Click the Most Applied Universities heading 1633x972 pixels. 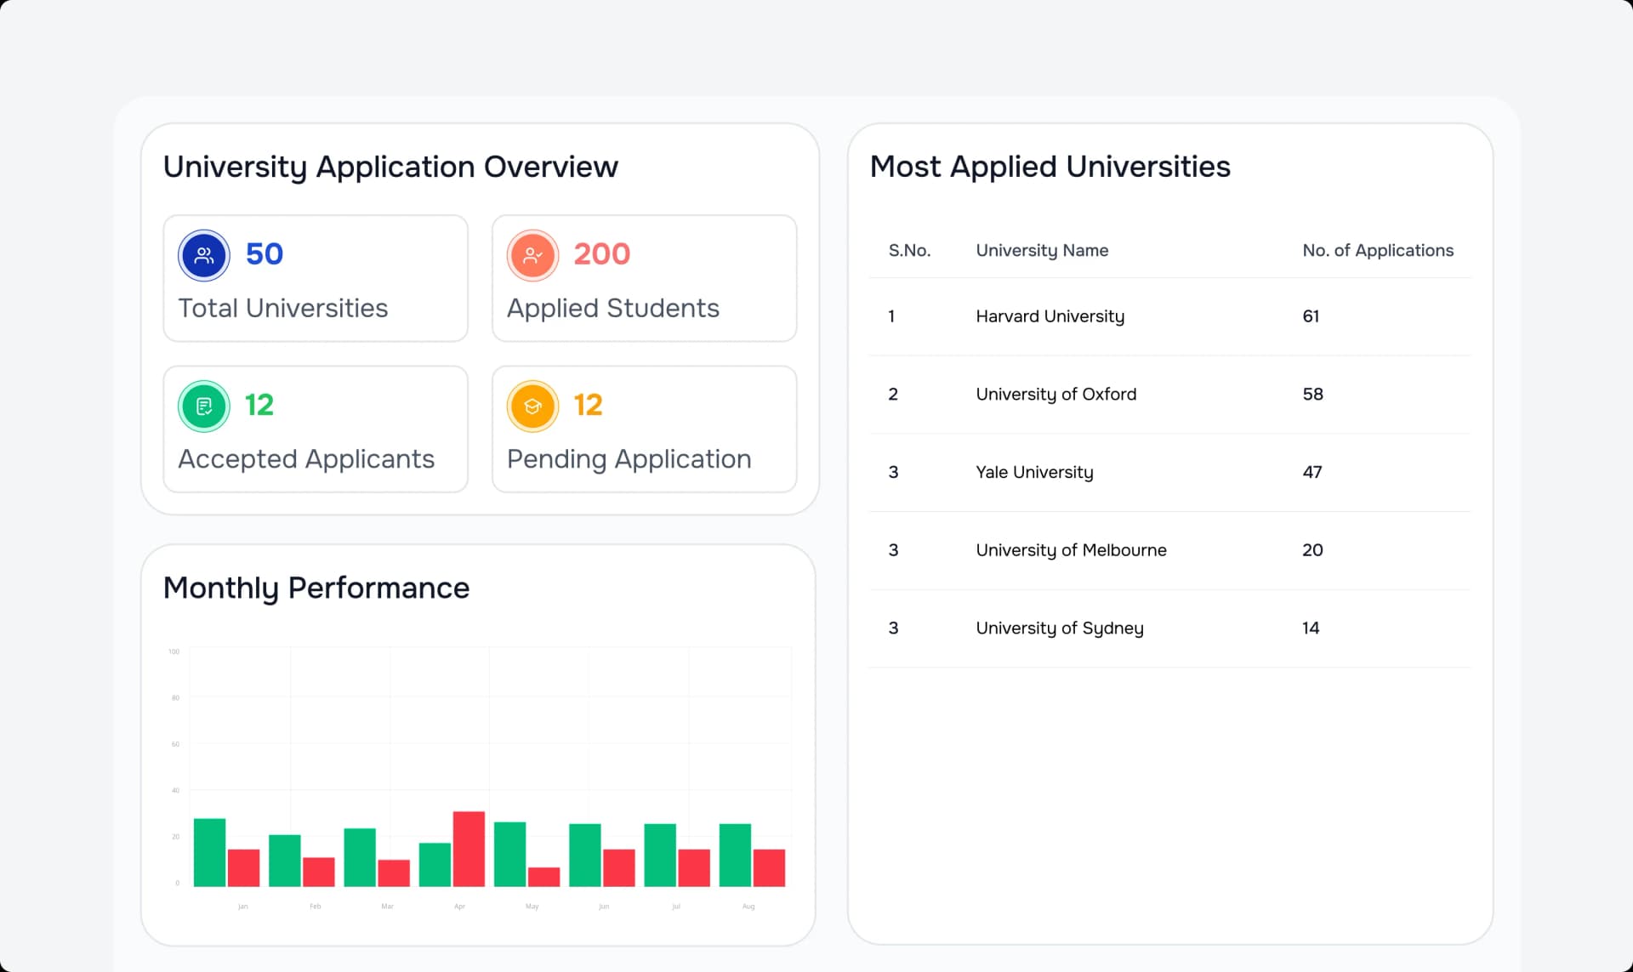tap(1050, 167)
